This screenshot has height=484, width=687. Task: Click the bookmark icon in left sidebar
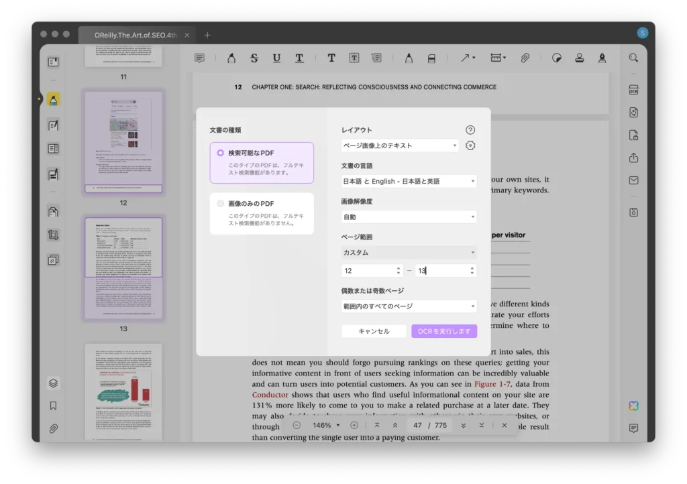click(53, 406)
